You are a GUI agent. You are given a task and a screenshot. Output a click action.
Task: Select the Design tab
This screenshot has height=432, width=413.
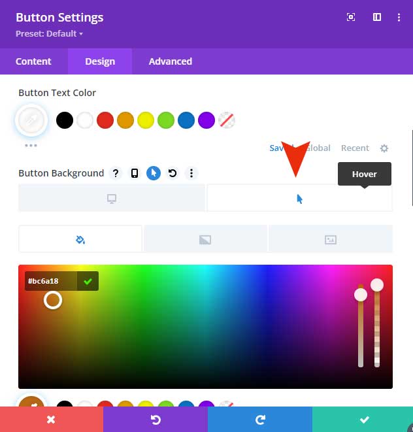(100, 61)
